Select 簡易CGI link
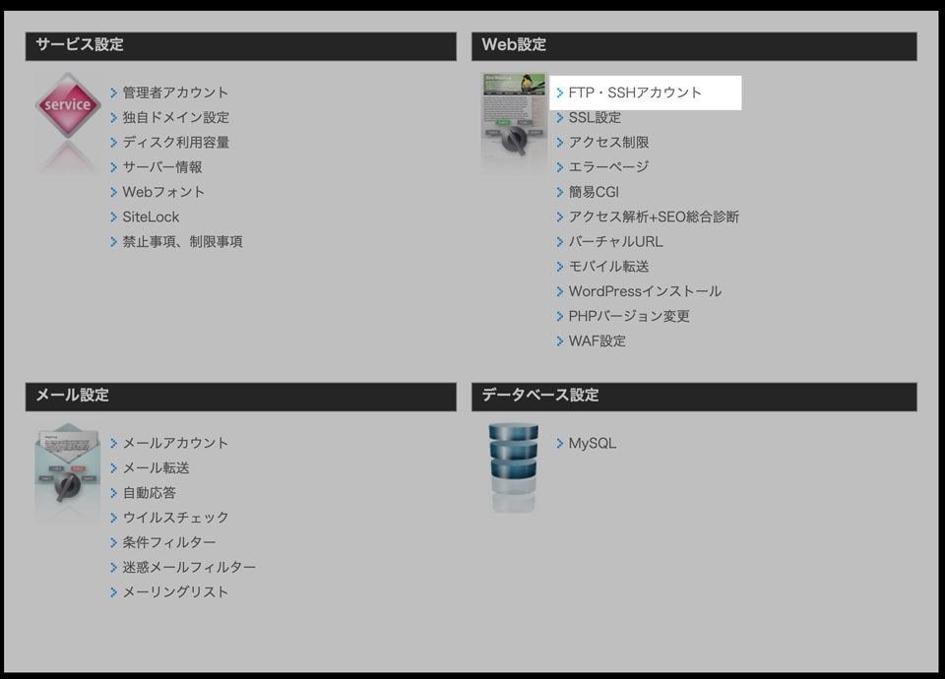The image size is (945, 679). pyautogui.click(x=594, y=192)
